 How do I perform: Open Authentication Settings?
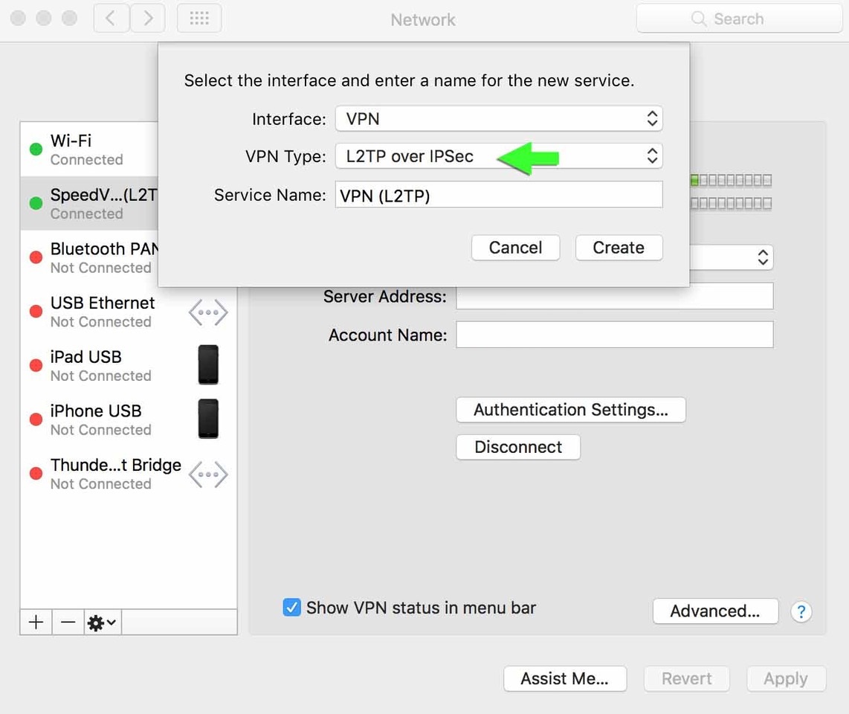pyautogui.click(x=570, y=410)
